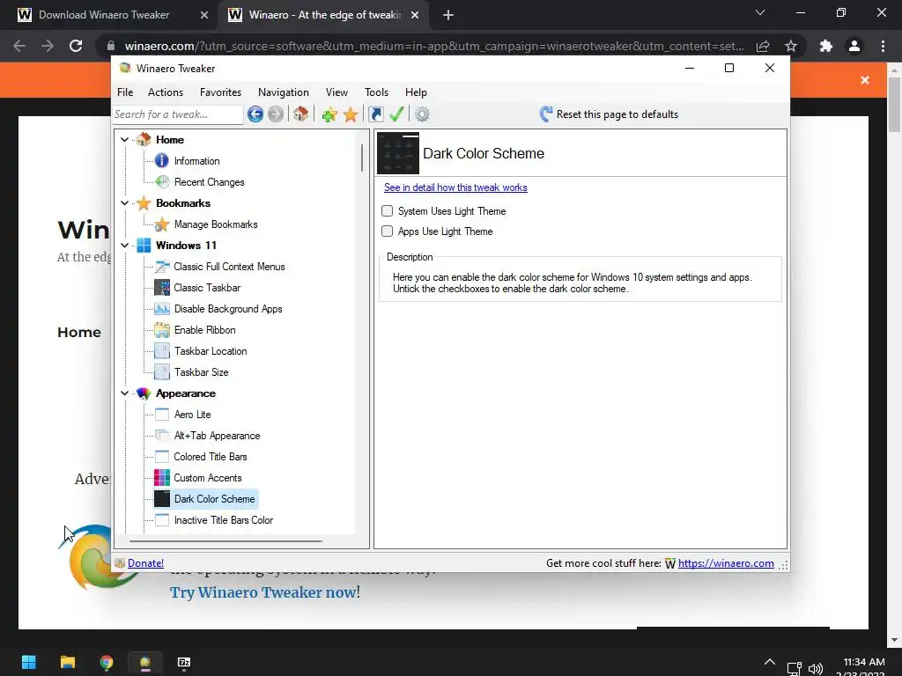The image size is (902, 676).
Task: Select Taskbar Size tree item
Action: tap(202, 372)
